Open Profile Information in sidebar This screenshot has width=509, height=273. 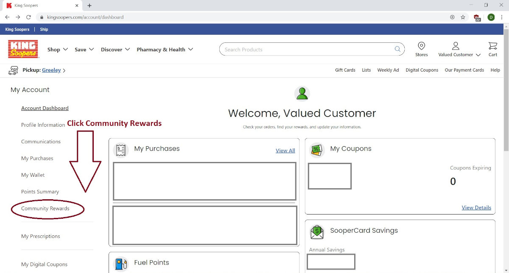point(43,125)
